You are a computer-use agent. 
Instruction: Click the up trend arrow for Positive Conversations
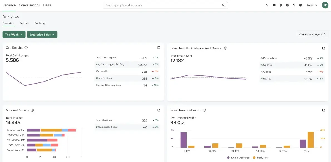point(152,85)
